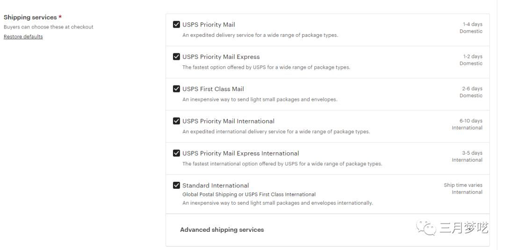
Task: Disable USPS First Class Mail option
Action: click(176, 89)
